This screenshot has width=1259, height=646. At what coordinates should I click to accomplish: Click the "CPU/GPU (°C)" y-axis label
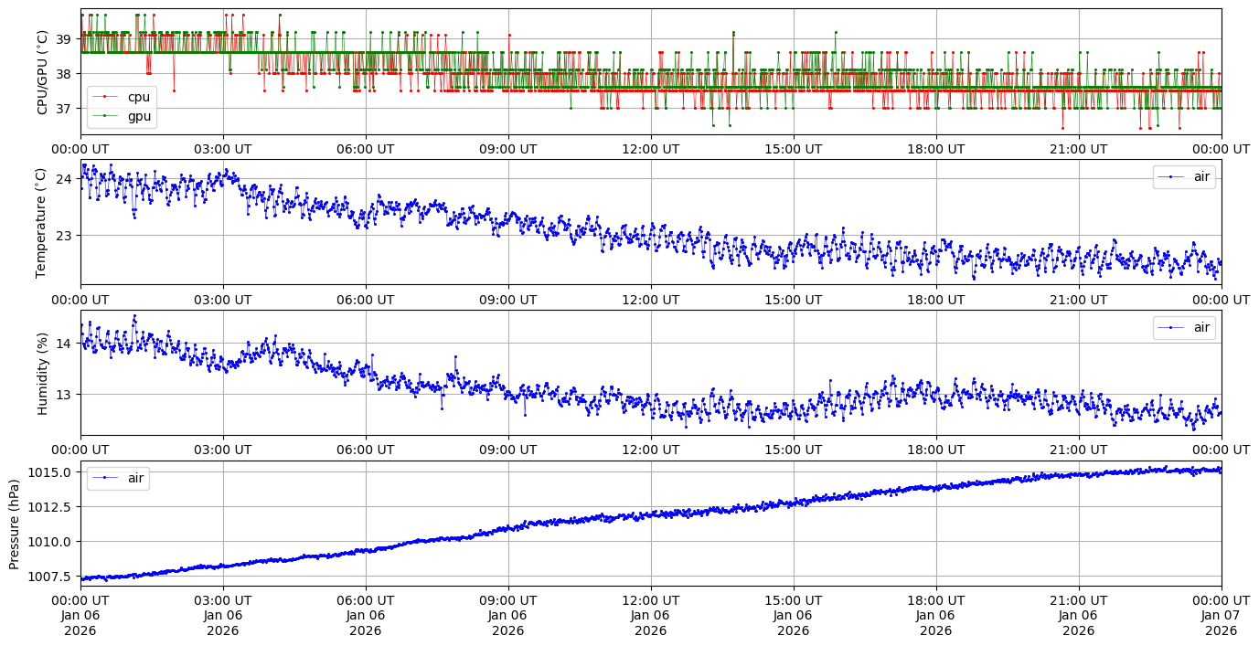click(x=42, y=72)
